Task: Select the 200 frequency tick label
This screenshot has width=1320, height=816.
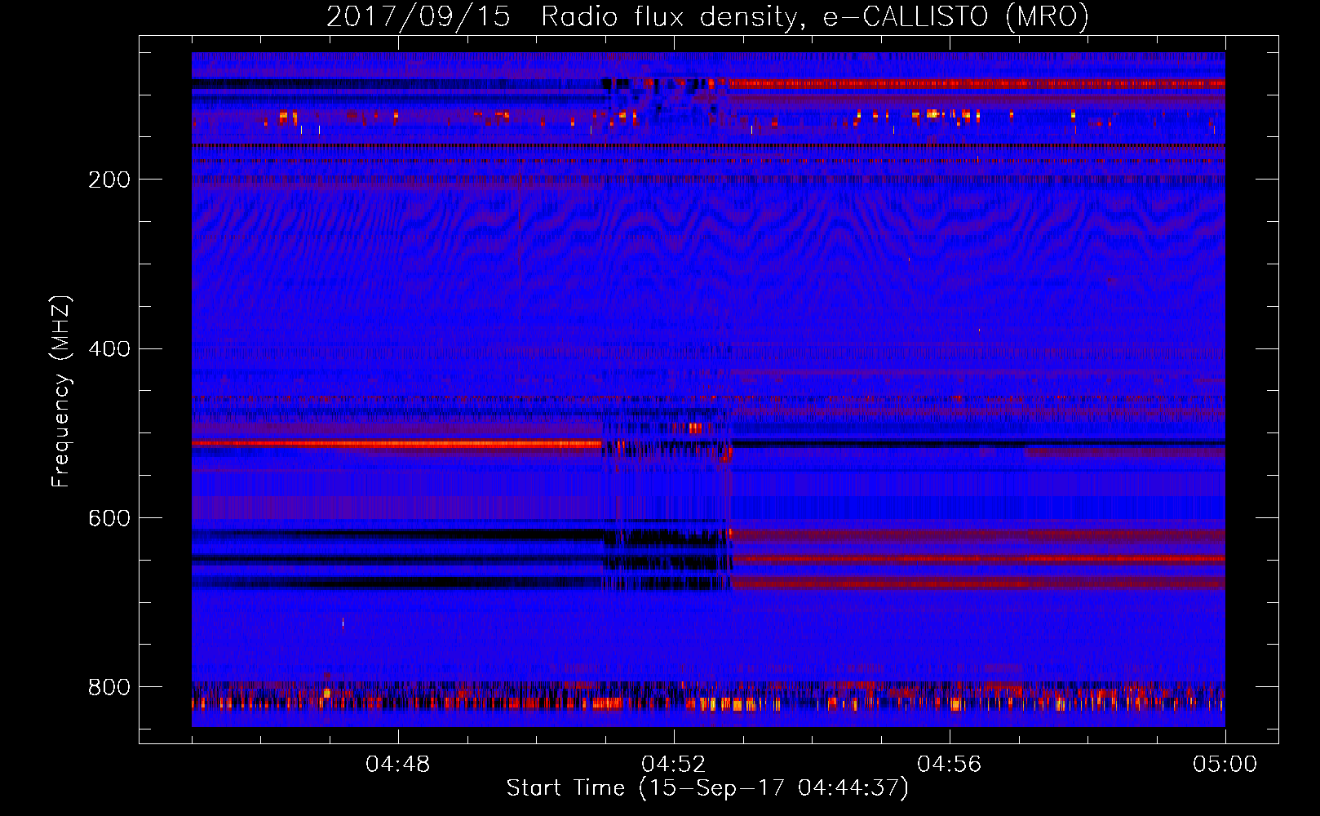Action: (x=109, y=180)
